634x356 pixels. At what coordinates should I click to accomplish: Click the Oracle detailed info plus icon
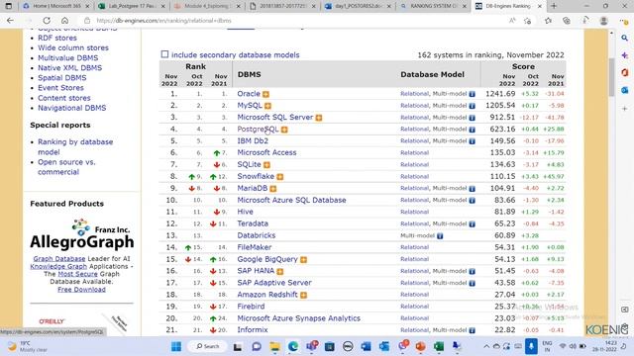[265, 94]
